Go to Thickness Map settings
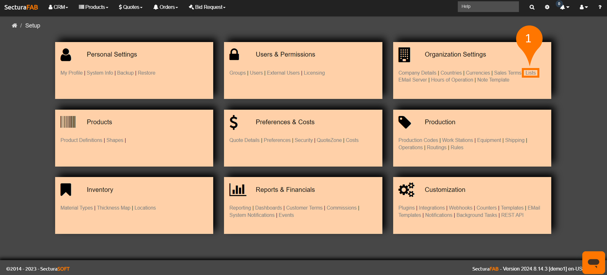 tap(113, 208)
